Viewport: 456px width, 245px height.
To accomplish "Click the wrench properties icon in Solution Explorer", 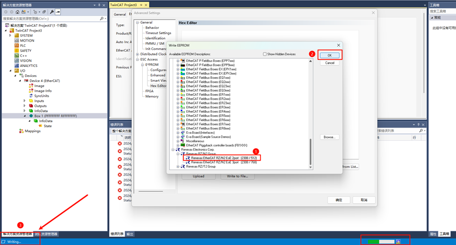I will (x=52, y=12).
